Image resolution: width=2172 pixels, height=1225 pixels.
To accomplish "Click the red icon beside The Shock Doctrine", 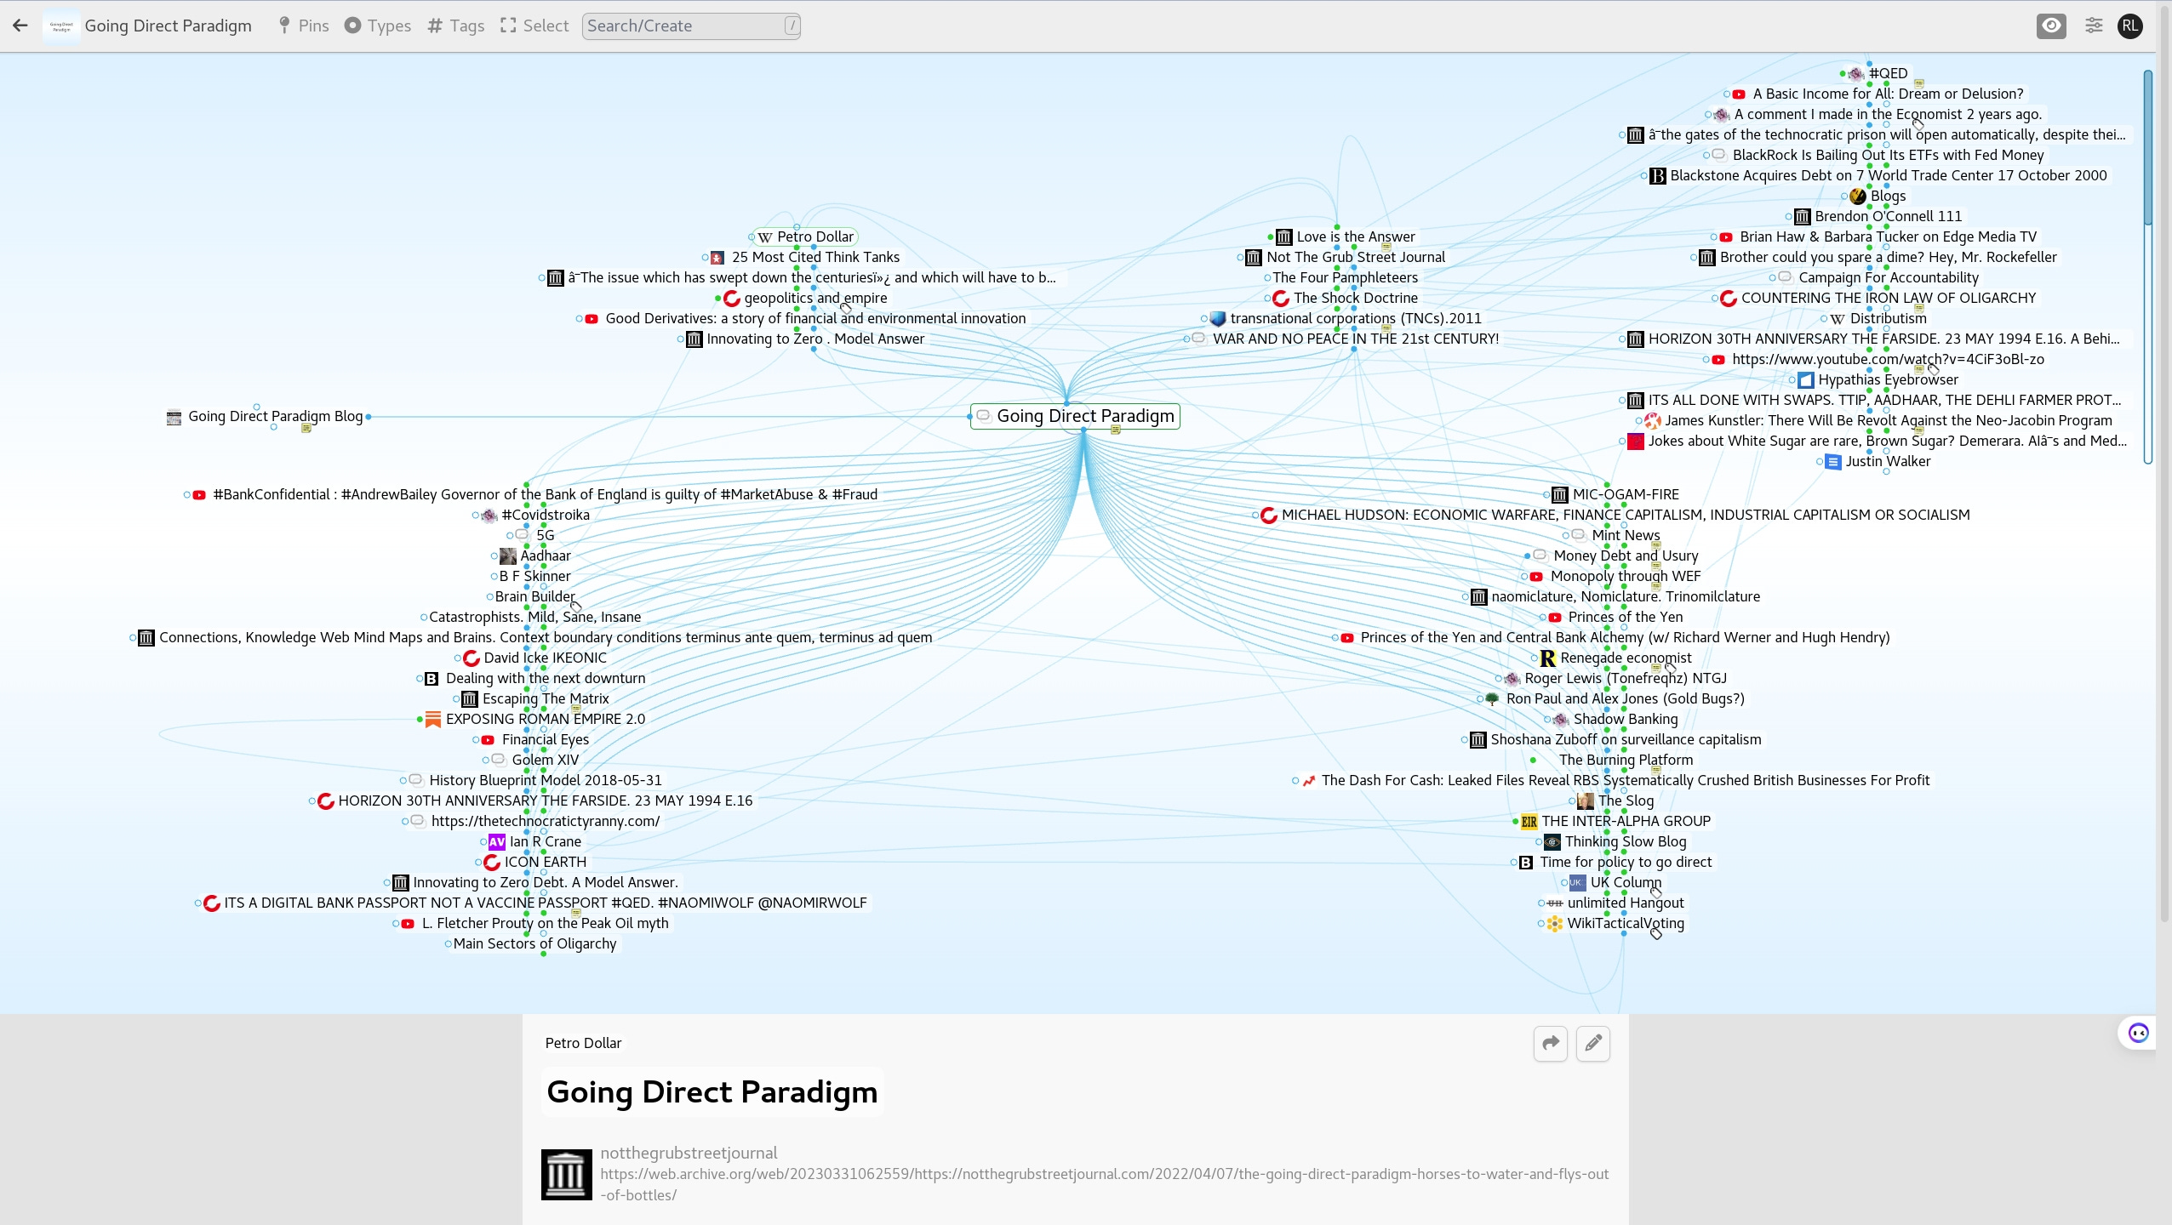I will pyautogui.click(x=1281, y=299).
